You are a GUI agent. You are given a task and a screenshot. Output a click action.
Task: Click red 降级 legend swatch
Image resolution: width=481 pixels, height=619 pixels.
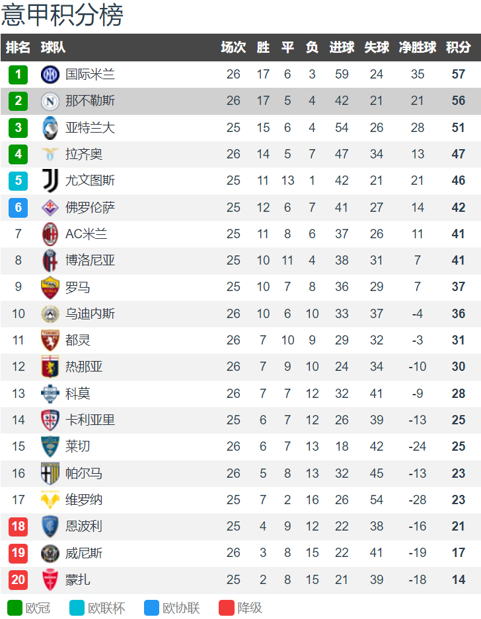click(x=227, y=608)
